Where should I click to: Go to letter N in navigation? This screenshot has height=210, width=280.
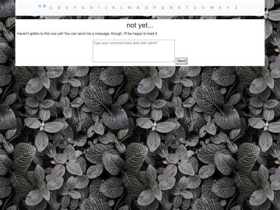click(138, 8)
